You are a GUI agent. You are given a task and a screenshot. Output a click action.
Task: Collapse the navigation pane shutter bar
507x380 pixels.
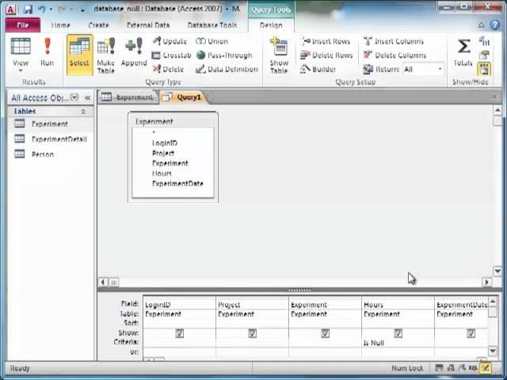[x=87, y=97]
